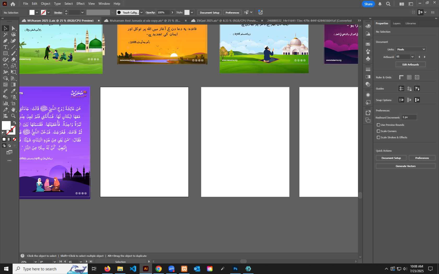This screenshot has width=439, height=274.
Task: Open the rotate view angle dropdown
Action: (x=55, y=262)
